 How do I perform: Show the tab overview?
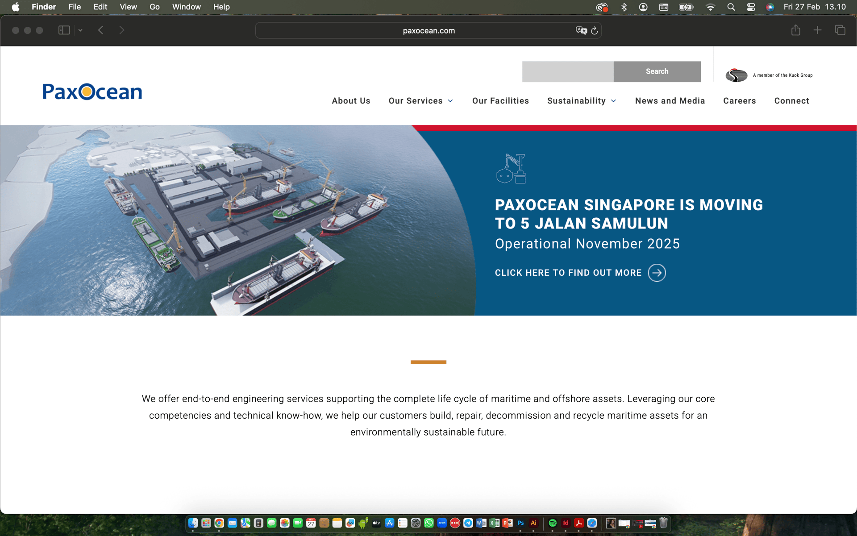[x=840, y=30]
